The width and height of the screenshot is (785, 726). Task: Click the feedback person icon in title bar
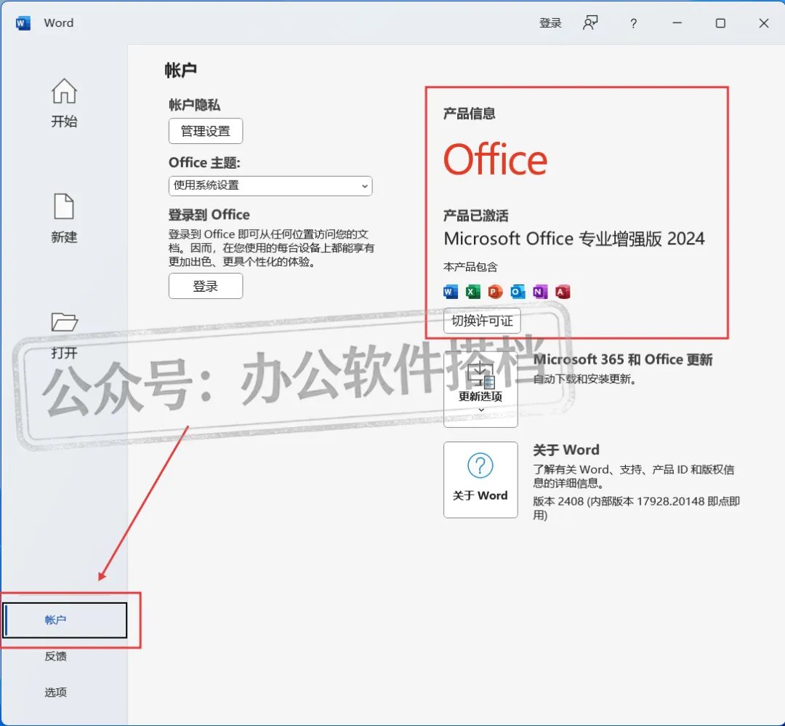[x=590, y=23]
